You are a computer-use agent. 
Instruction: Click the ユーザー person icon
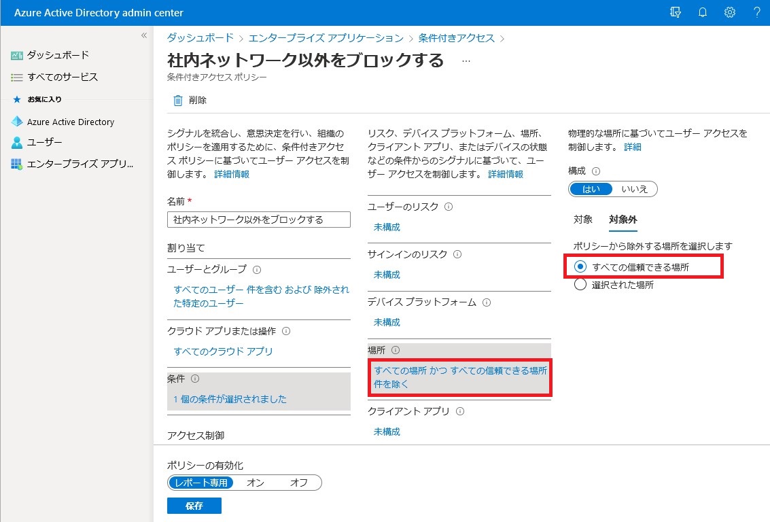pyautogui.click(x=17, y=143)
